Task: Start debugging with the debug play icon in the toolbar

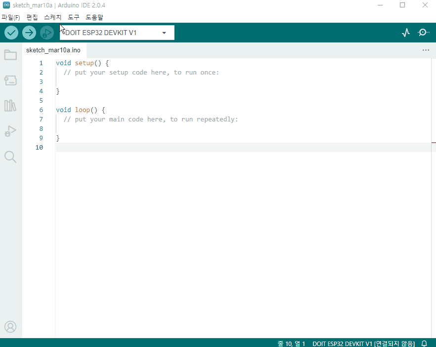Action: [47, 33]
